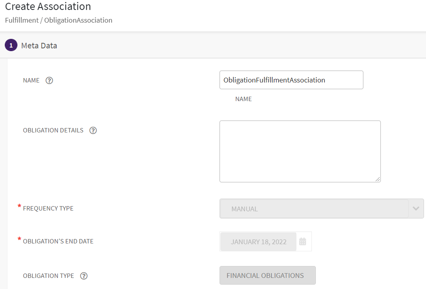Select the January 18, 2022 date field

(x=258, y=242)
